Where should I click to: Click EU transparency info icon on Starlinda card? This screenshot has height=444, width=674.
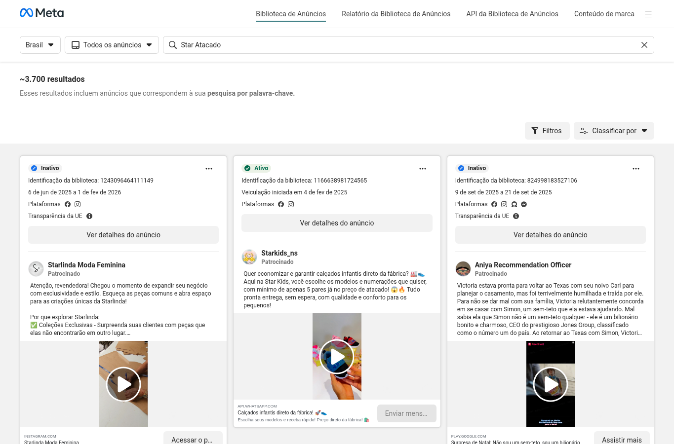click(89, 216)
